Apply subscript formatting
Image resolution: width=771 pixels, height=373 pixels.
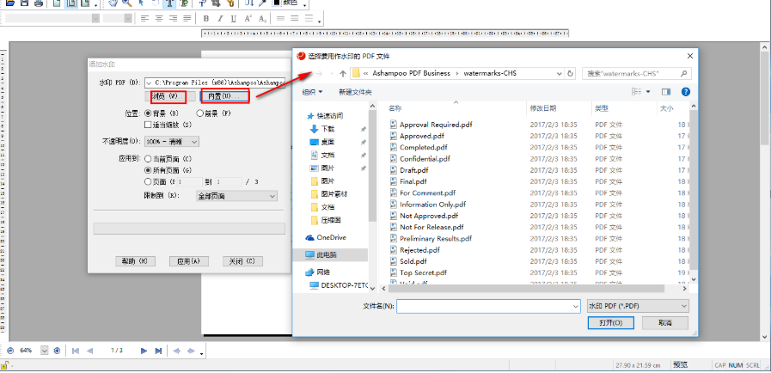[x=262, y=19]
